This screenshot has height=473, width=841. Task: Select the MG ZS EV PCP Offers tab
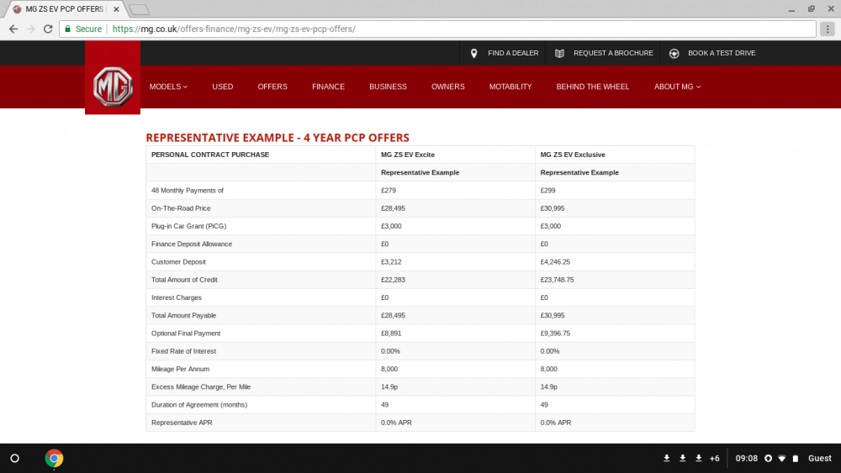tap(65, 9)
